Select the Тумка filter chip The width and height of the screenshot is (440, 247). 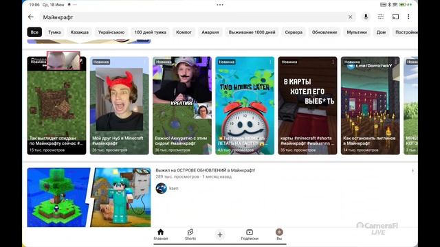click(x=54, y=32)
